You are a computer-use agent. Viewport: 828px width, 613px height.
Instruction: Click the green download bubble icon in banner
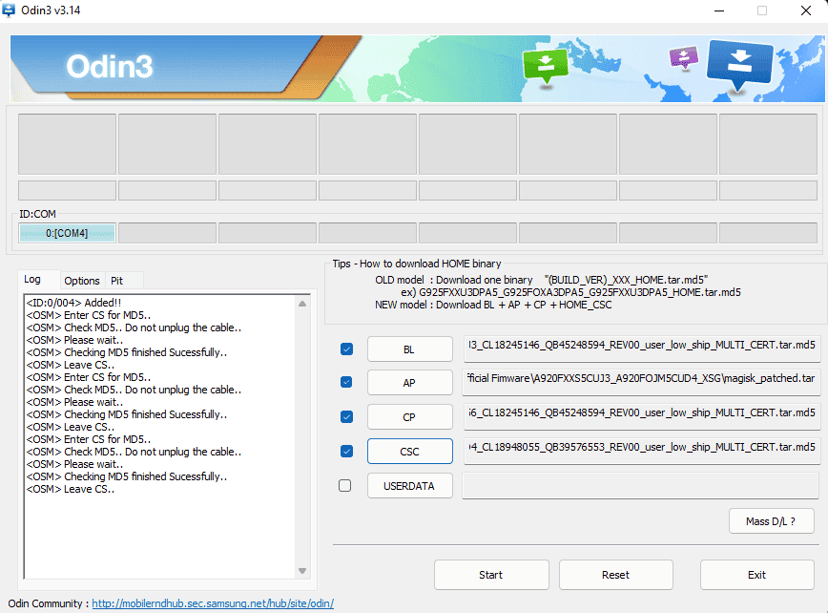pos(546,66)
